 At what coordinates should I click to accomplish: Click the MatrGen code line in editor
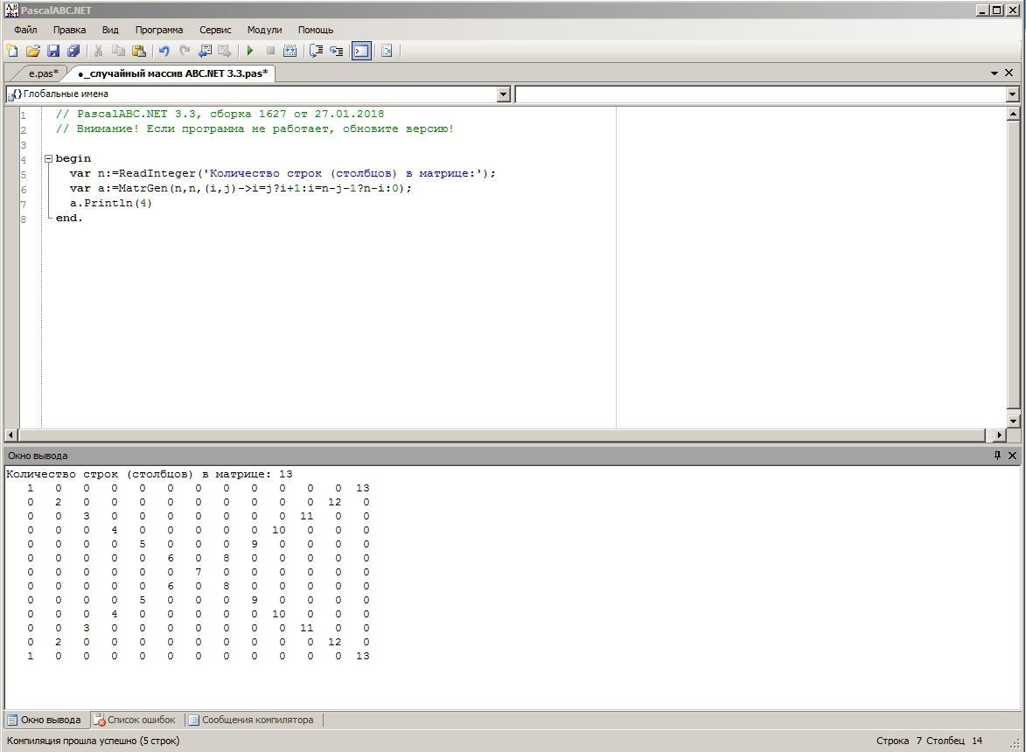pos(241,188)
